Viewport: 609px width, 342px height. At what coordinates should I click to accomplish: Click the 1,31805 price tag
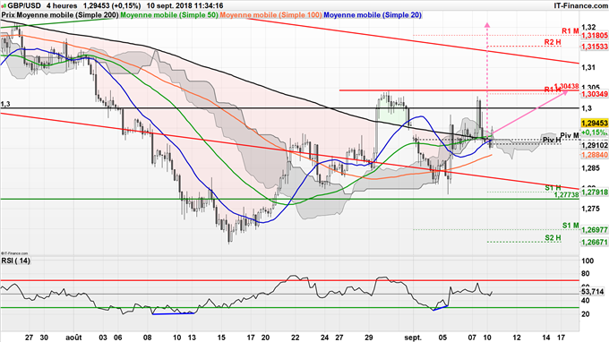[x=595, y=35]
